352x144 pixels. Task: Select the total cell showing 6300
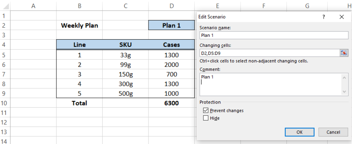point(172,103)
